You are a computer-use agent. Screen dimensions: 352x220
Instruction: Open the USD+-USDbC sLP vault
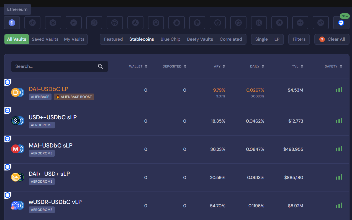point(53,117)
